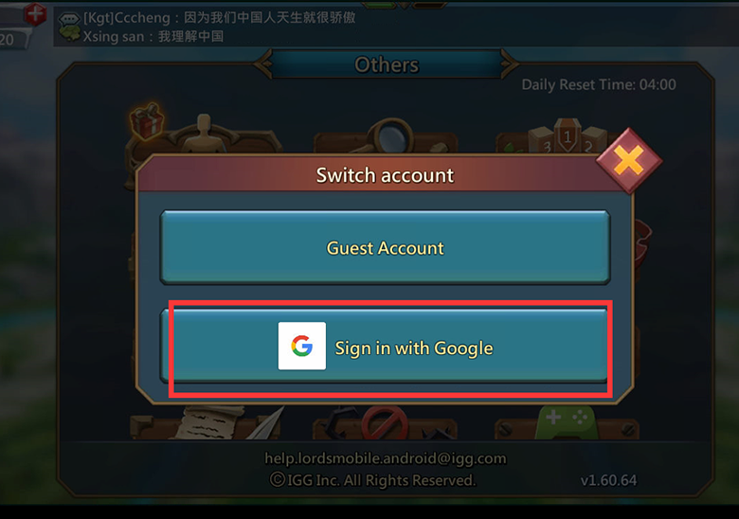Click the help.lordsmobile.android@igg.com email
Image resolution: width=739 pixels, height=519 pixels.
click(386, 457)
